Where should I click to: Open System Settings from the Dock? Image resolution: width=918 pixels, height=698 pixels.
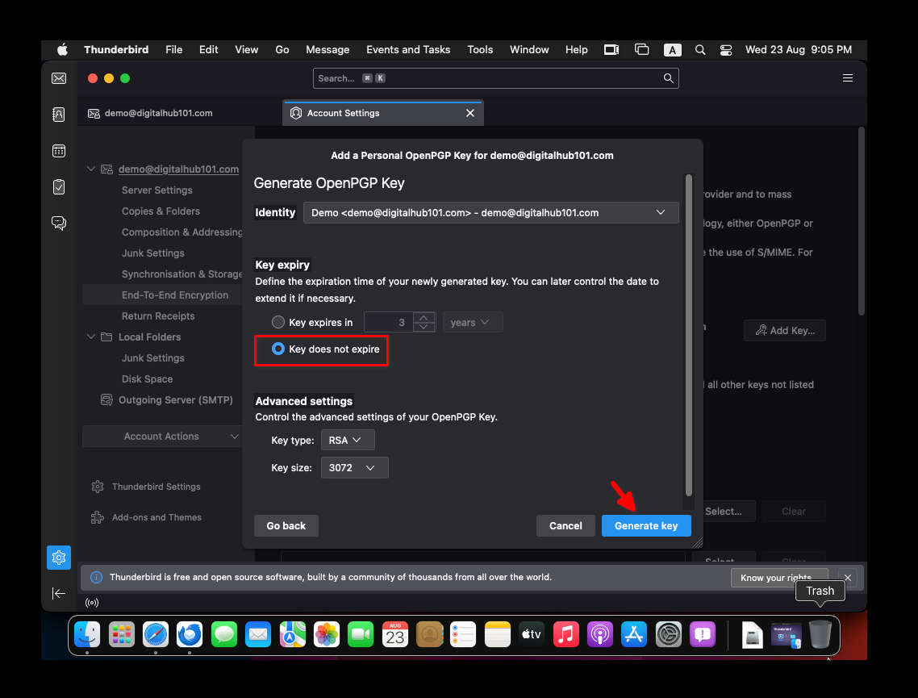[x=668, y=634]
